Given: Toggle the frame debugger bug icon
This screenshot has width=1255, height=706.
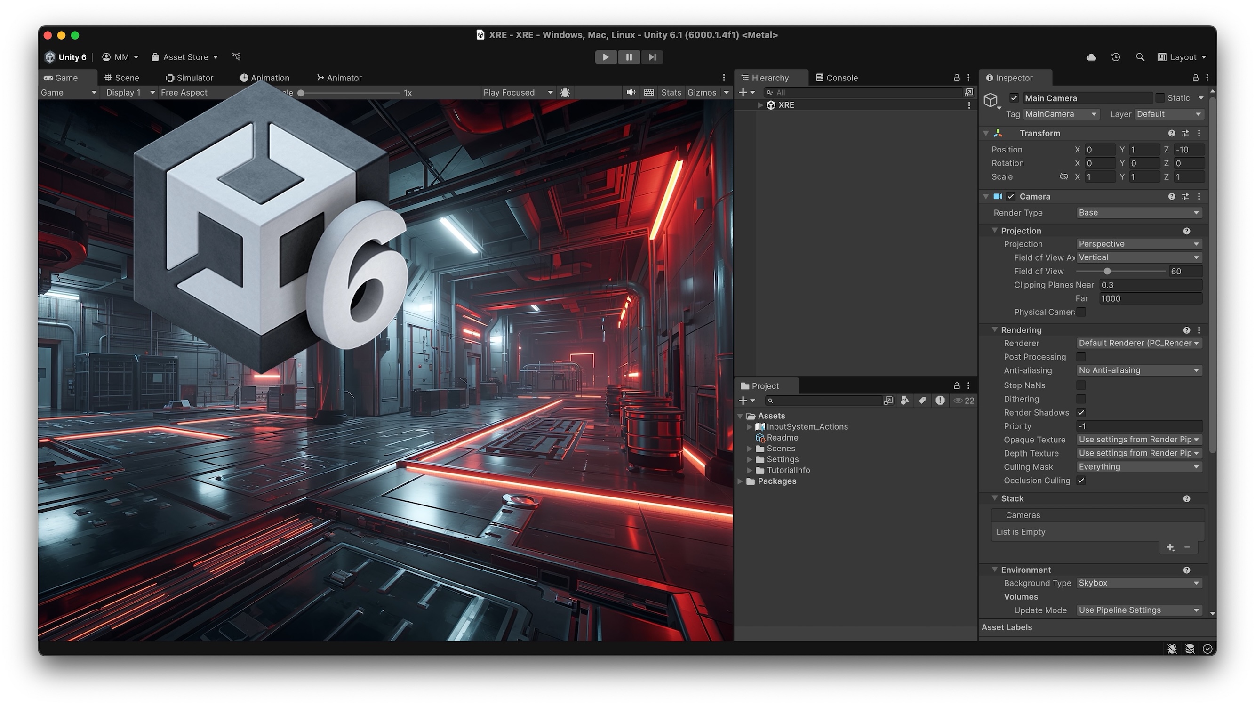Looking at the screenshot, I should (x=565, y=92).
